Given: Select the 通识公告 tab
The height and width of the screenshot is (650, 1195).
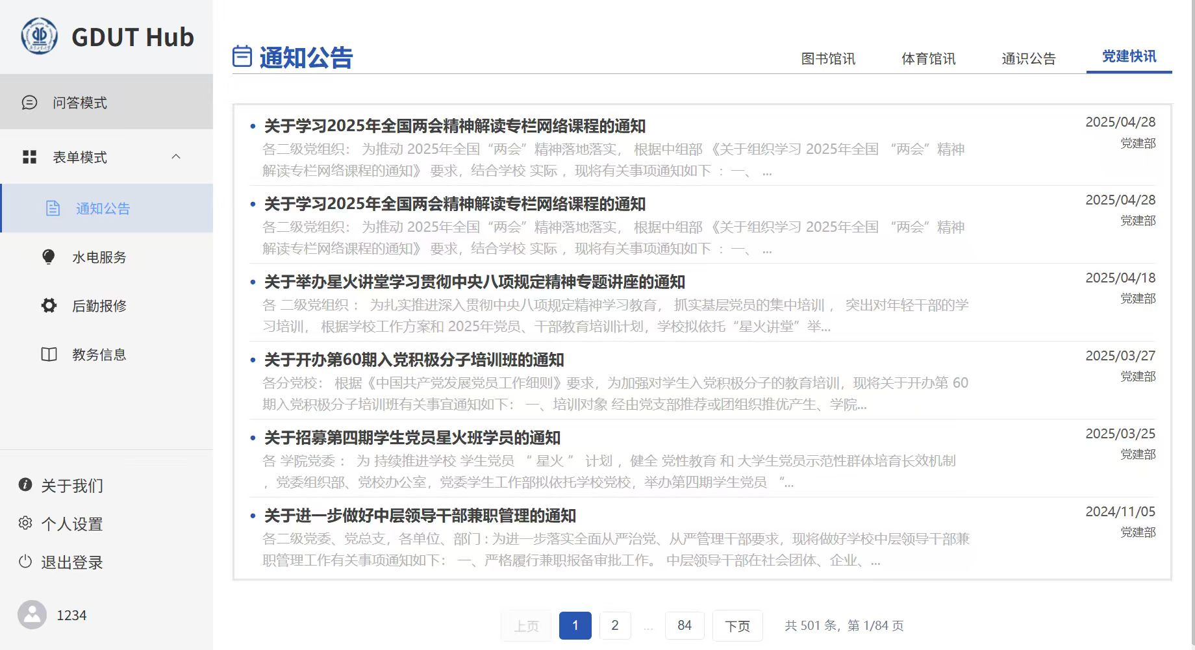Looking at the screenshot, I should click(1028, 59).
